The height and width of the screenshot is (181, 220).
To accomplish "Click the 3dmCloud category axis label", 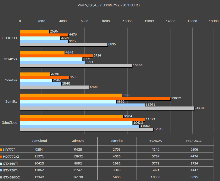I will click(10, 122).
